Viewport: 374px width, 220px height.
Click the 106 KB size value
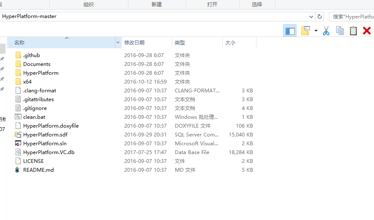pyautogui.click(x=244, y=126)
